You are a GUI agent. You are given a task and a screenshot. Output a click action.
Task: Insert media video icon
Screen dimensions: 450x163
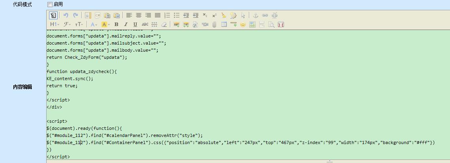(205, 24)
